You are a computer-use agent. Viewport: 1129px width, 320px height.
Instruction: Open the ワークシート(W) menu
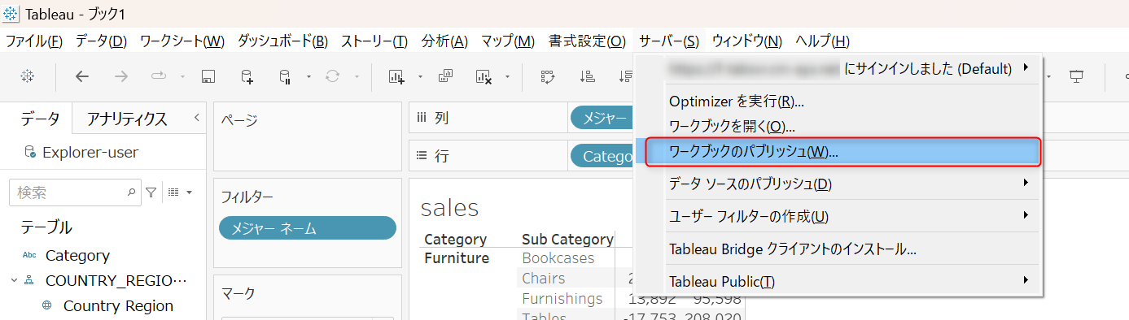point(182,41)
